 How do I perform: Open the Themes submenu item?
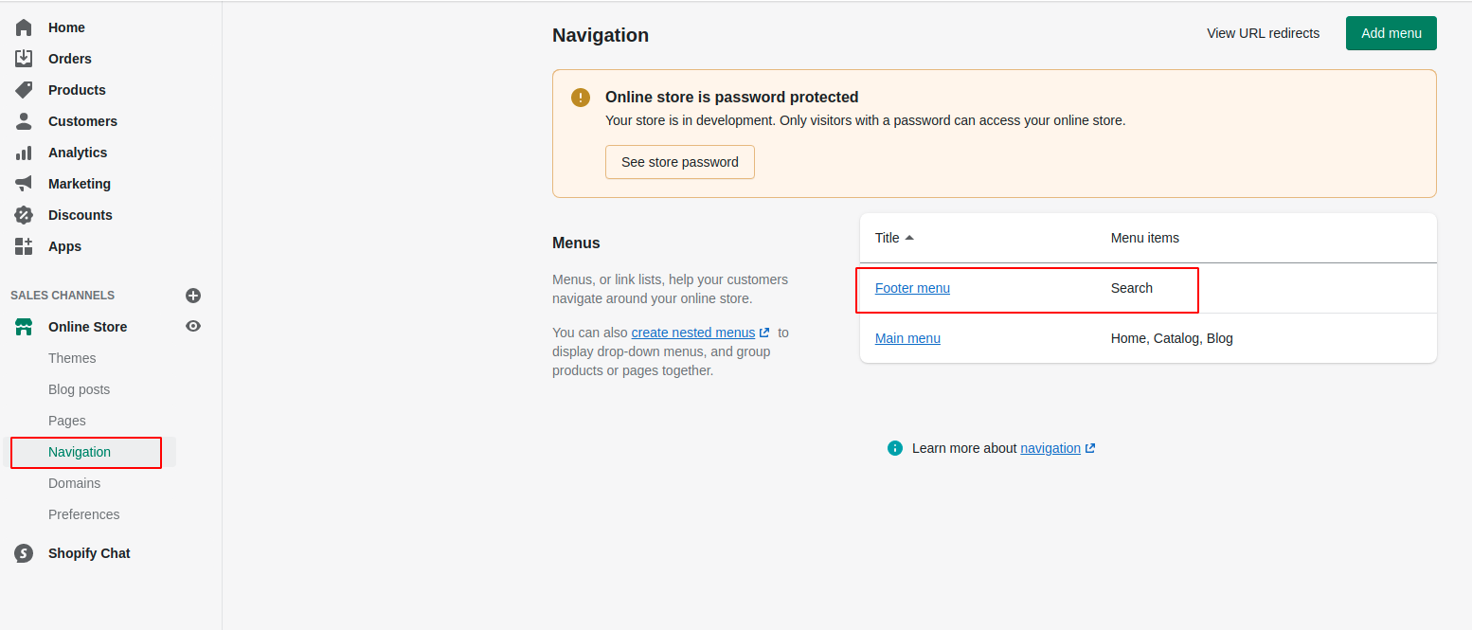point(72,358)
